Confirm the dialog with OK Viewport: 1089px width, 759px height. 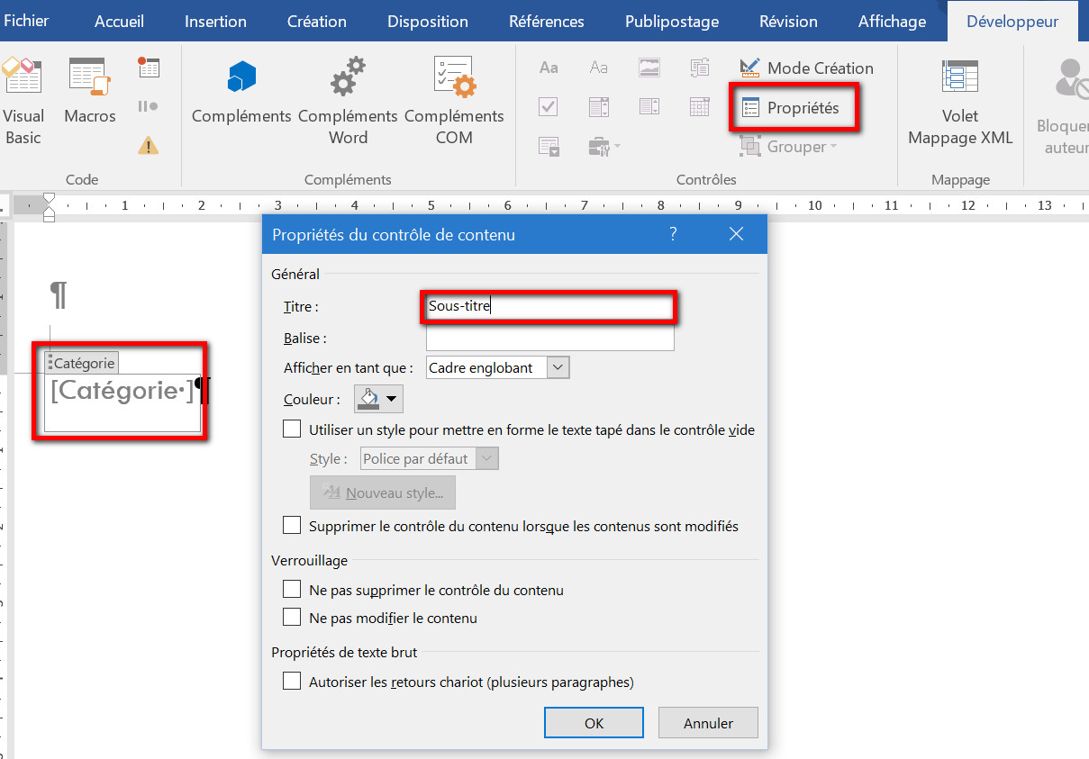click(594, 722)
